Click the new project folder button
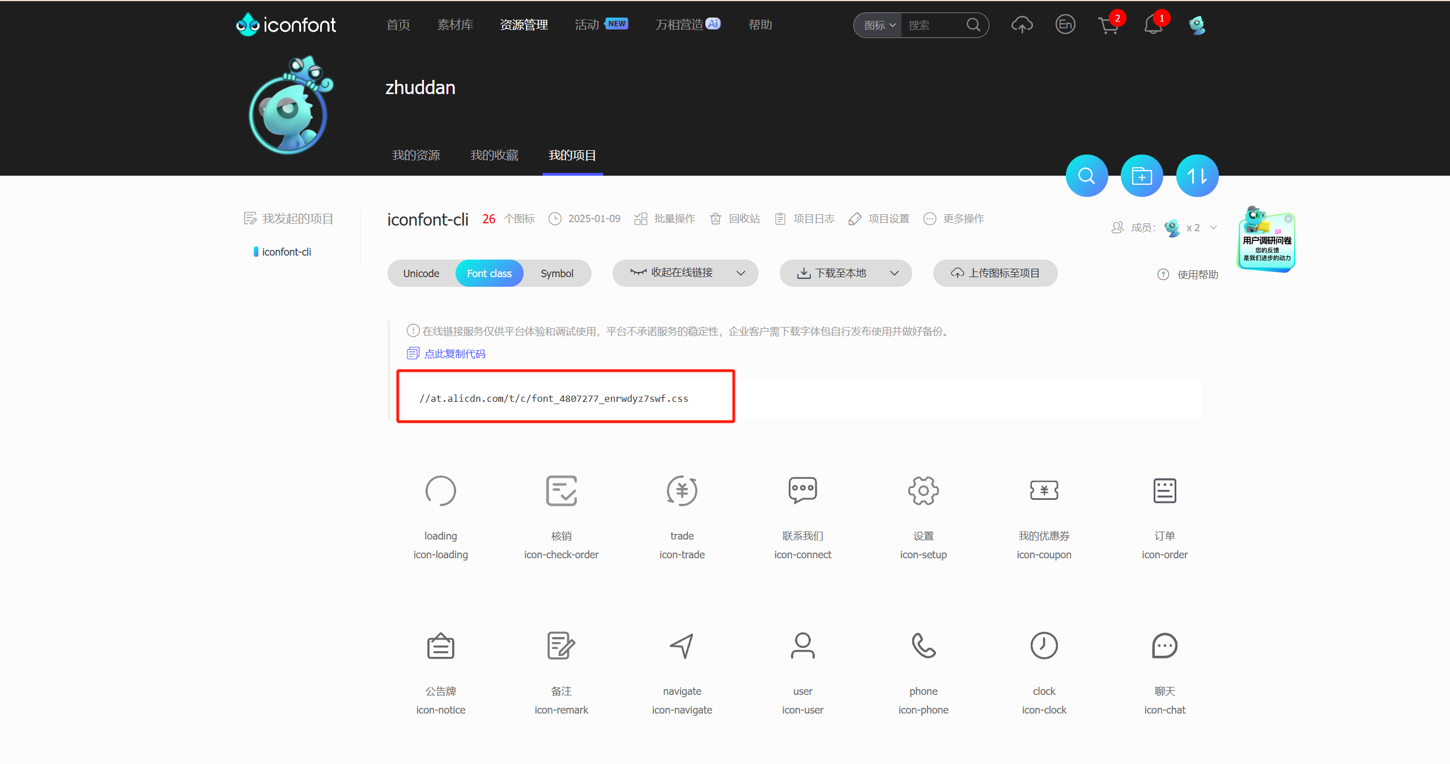 click(x=1142, y=176)
